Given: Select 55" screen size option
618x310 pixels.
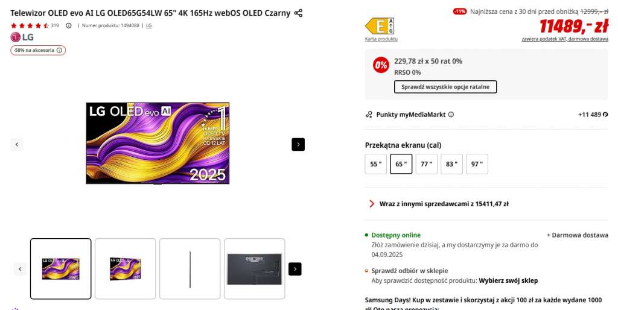Looking at the screenshot, I should (x=375, y=164).
